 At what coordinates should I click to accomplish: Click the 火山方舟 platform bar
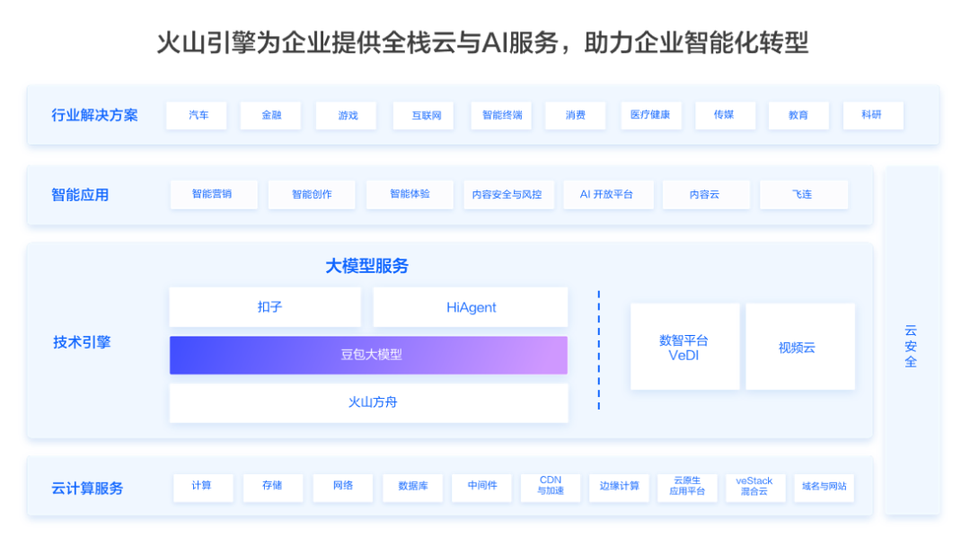tap(368, 402)
